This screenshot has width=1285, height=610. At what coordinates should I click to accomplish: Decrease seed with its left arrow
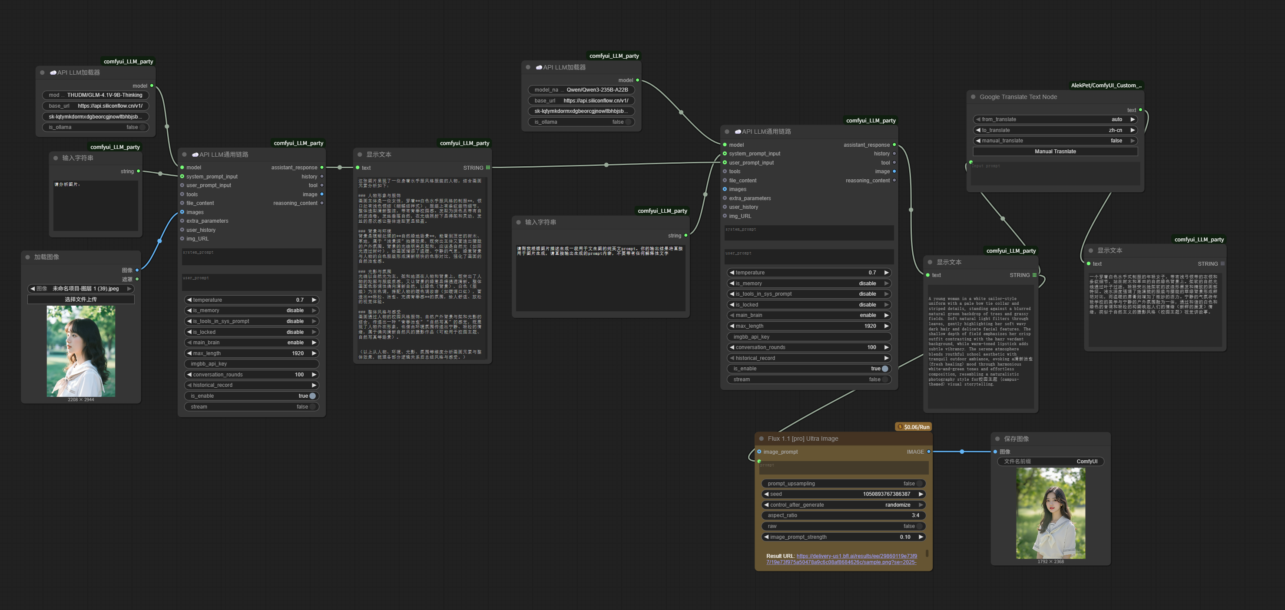pyautogui.click(x=766, y=494)
